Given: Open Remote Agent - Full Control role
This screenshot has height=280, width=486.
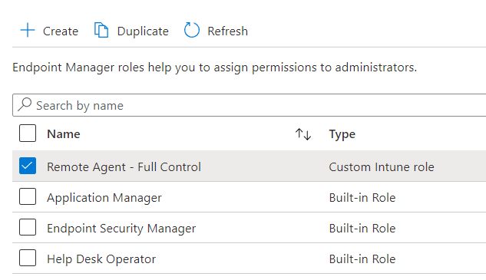Looking at the screenshot, I should (124, 167).
